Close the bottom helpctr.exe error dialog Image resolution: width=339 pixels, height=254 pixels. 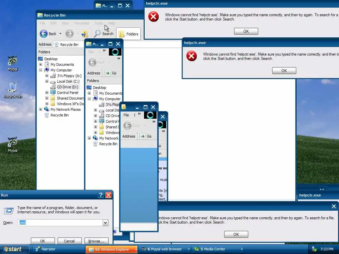tap(334, 206)
